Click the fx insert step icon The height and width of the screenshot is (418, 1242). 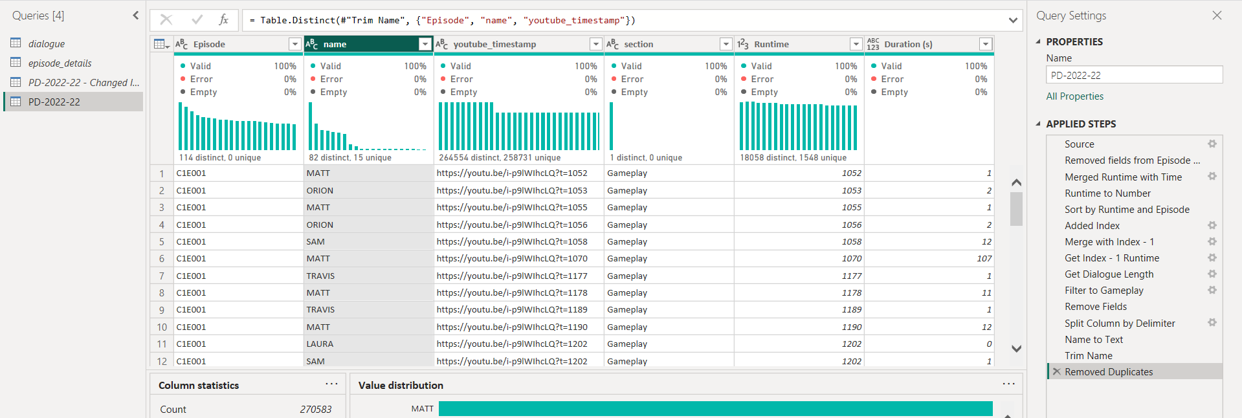(x=223, y=20)
